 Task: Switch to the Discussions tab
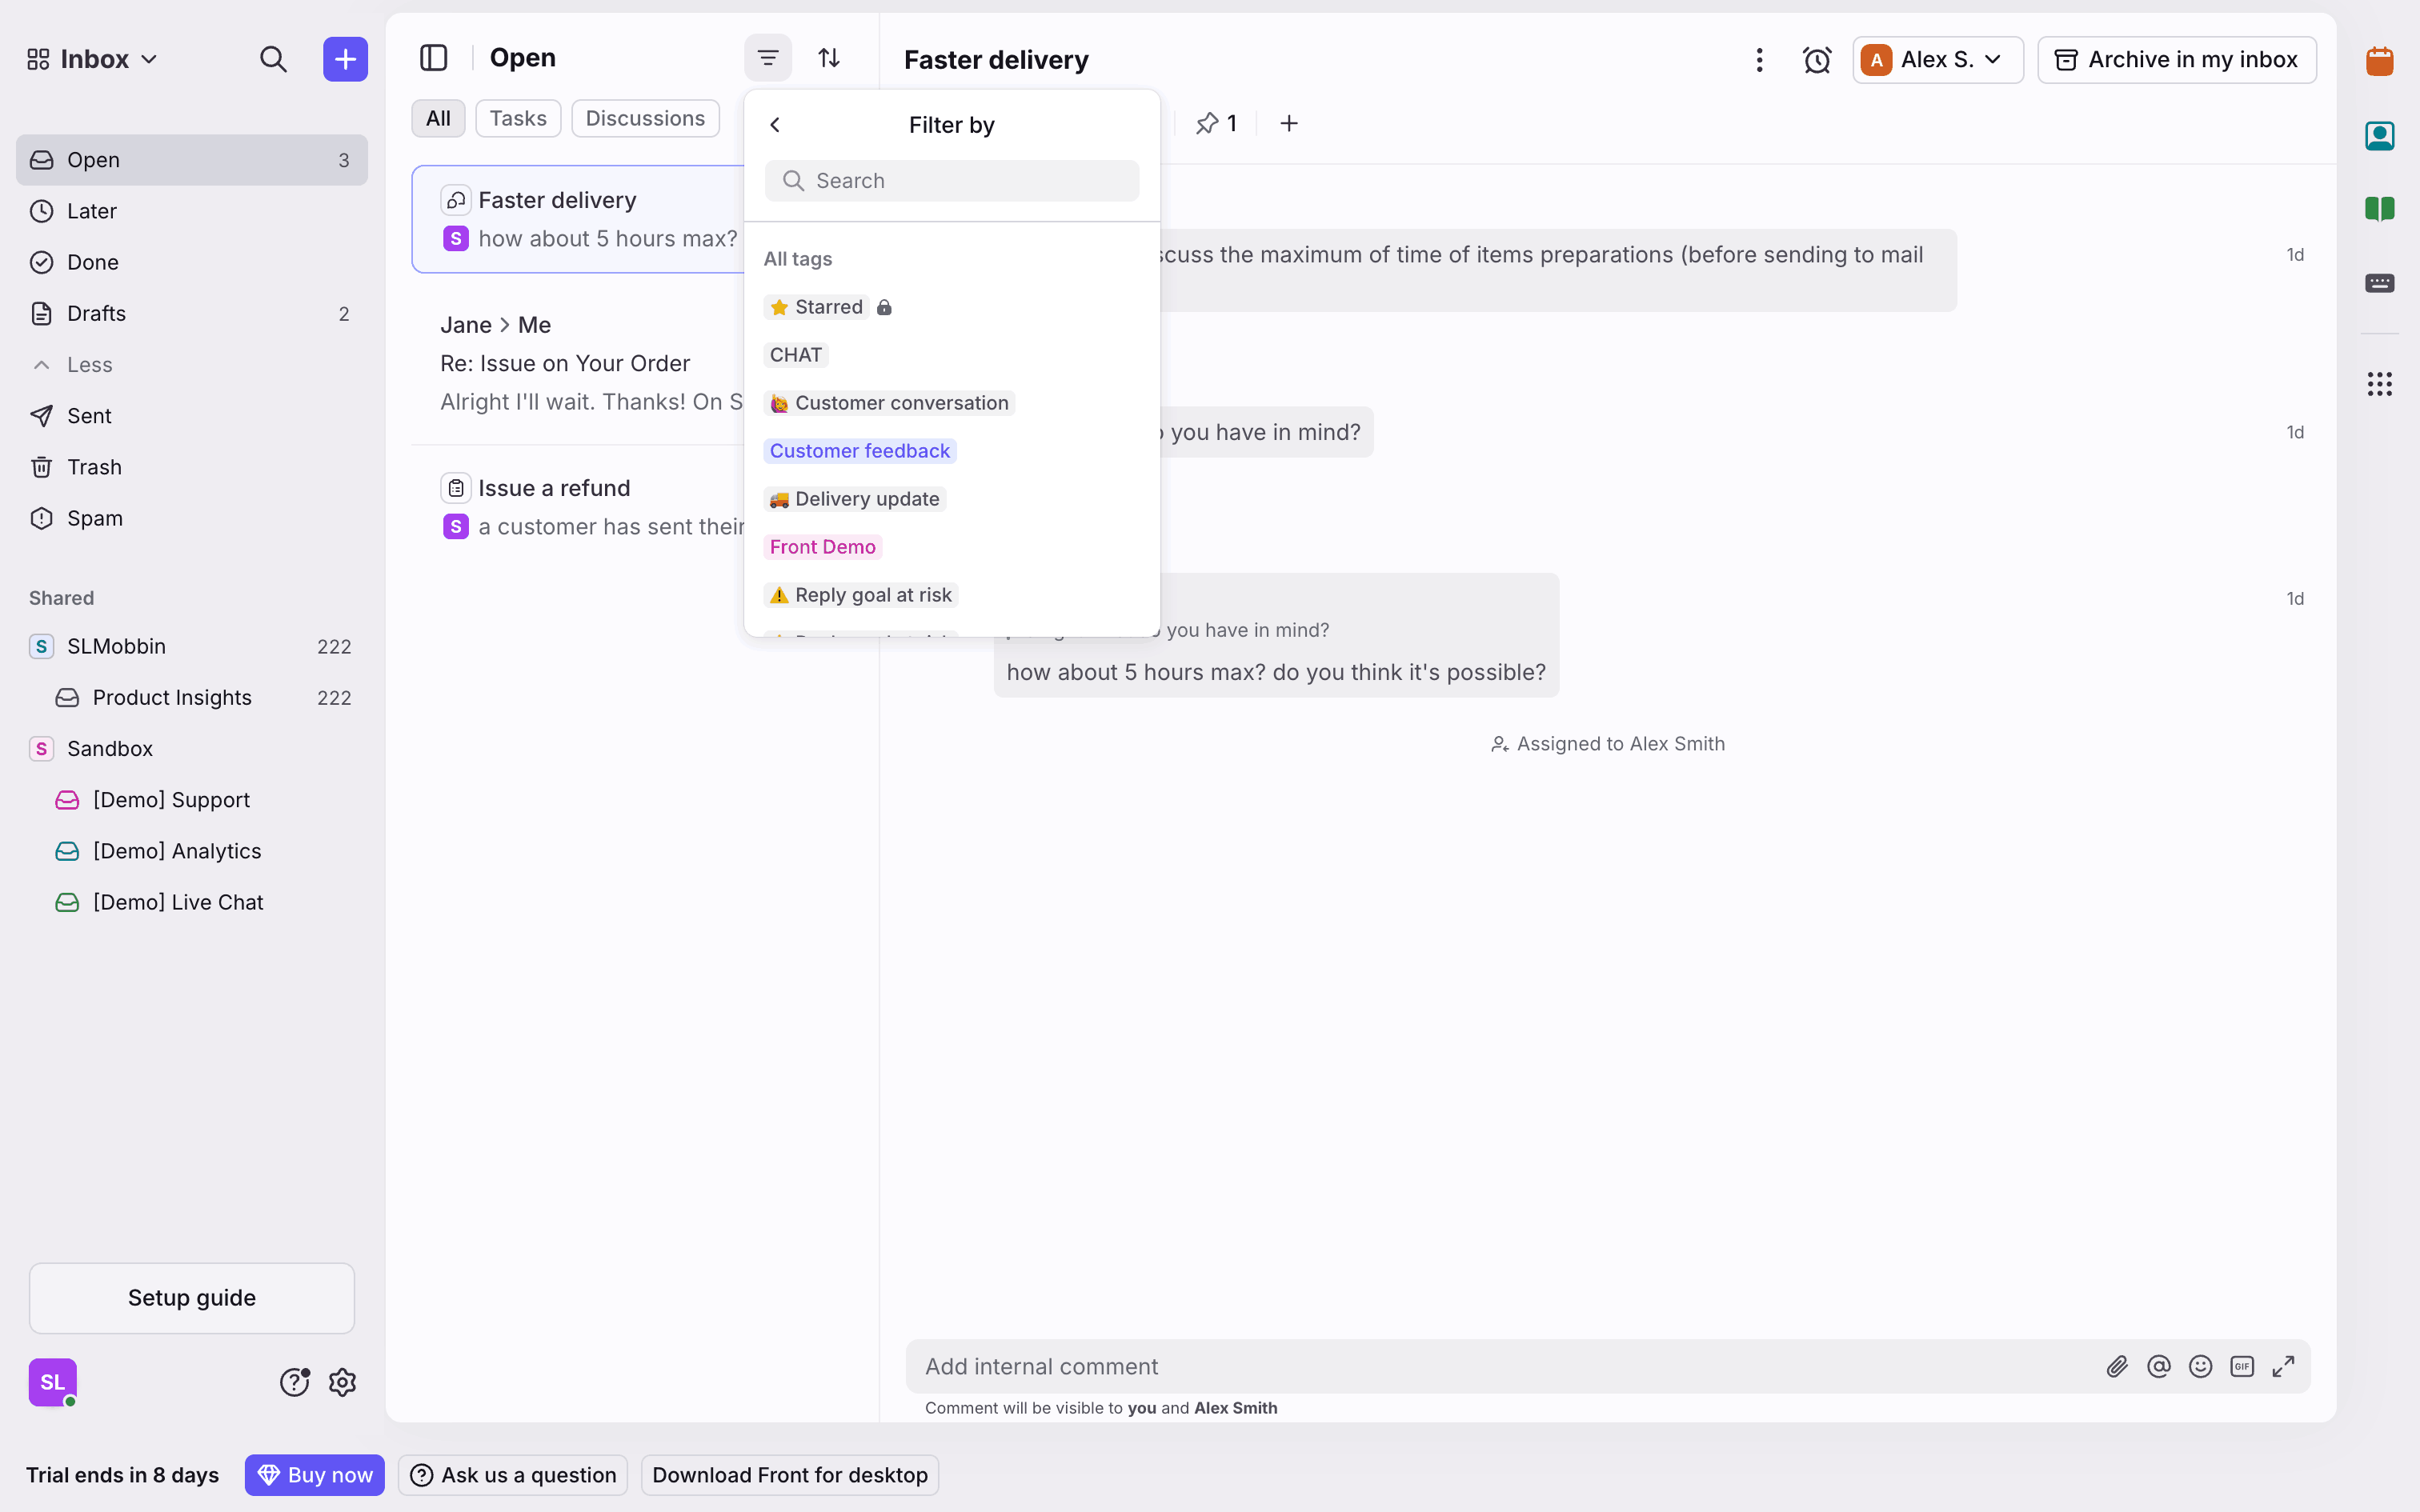644,118
